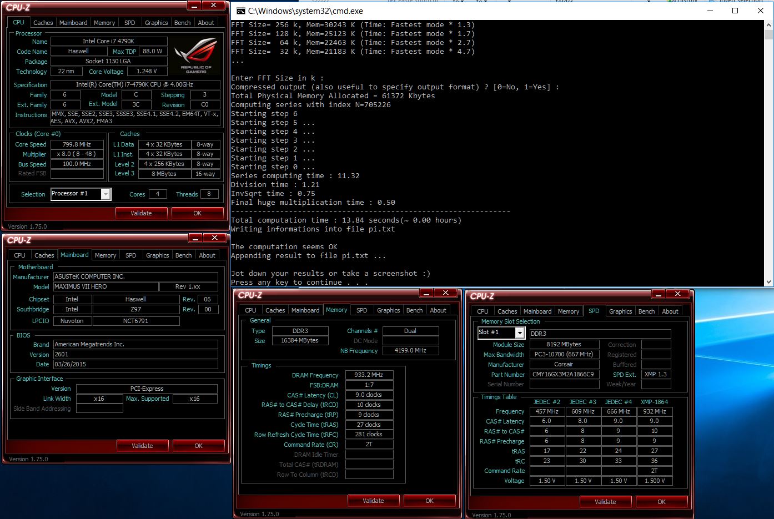Open Graphics tab in SPD slot window

coord(620,311)
